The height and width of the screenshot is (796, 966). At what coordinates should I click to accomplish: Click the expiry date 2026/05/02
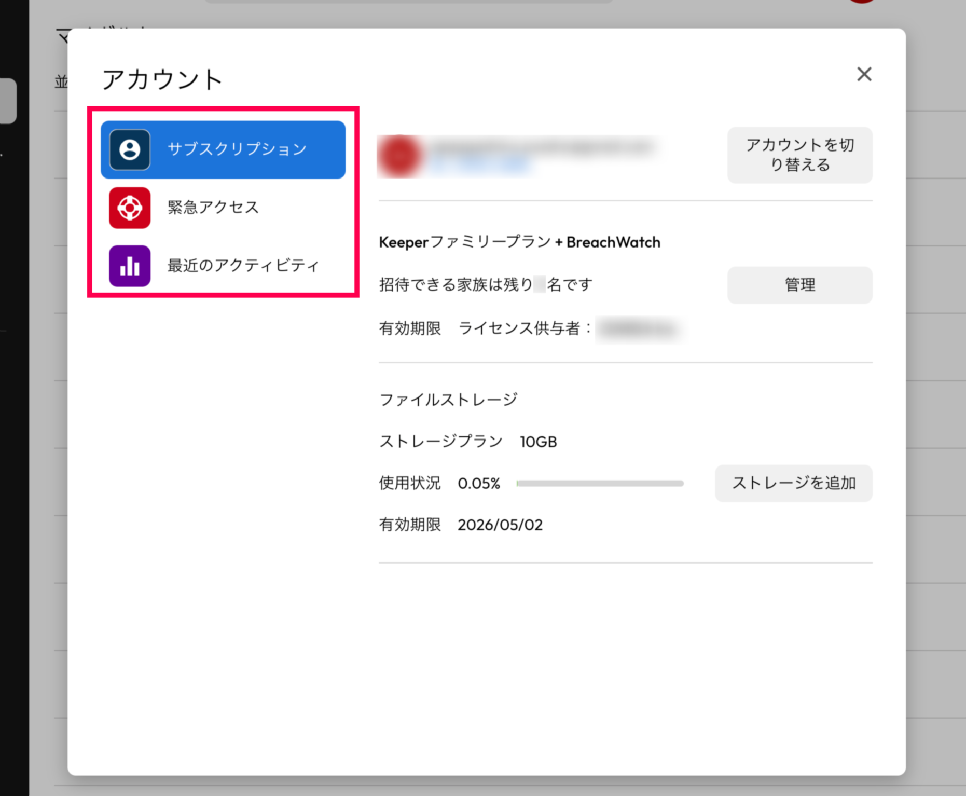pyautogui.click(x=500, y=525)
